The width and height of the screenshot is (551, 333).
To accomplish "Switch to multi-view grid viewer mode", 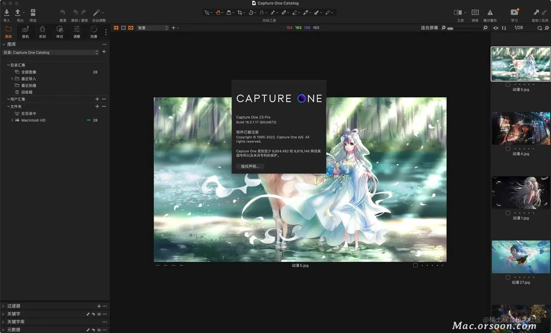I will tap(116, 28).
